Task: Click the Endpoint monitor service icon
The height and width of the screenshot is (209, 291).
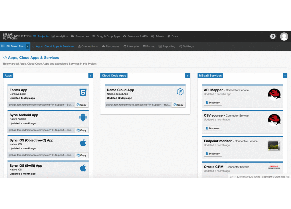Action: pos(274,145)
